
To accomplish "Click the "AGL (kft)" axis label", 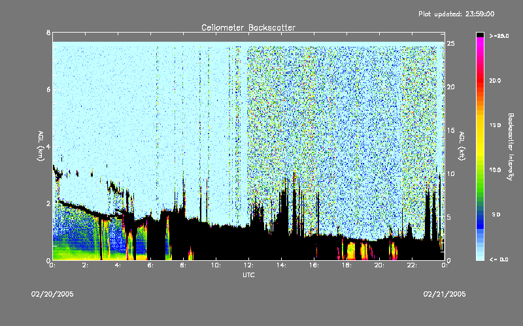I will pyautogui.click(x=462, y=146).
